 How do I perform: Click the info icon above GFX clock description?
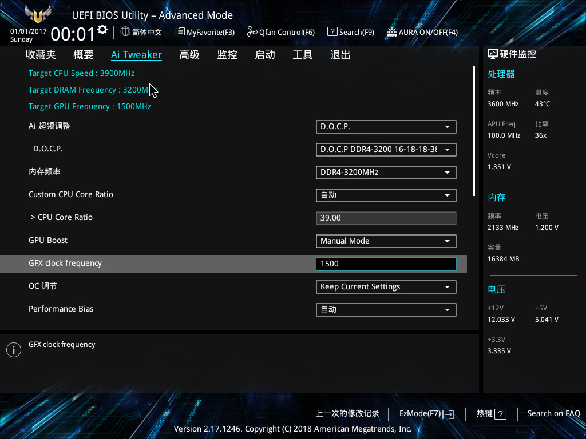[x=13, y=349]
